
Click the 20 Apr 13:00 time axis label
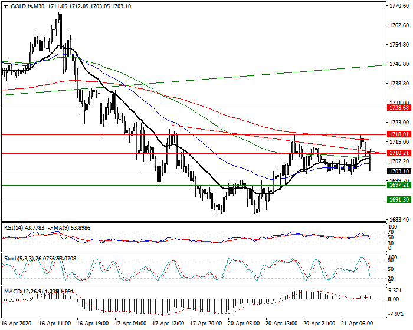pyautogui.click(x=282, y=324)
